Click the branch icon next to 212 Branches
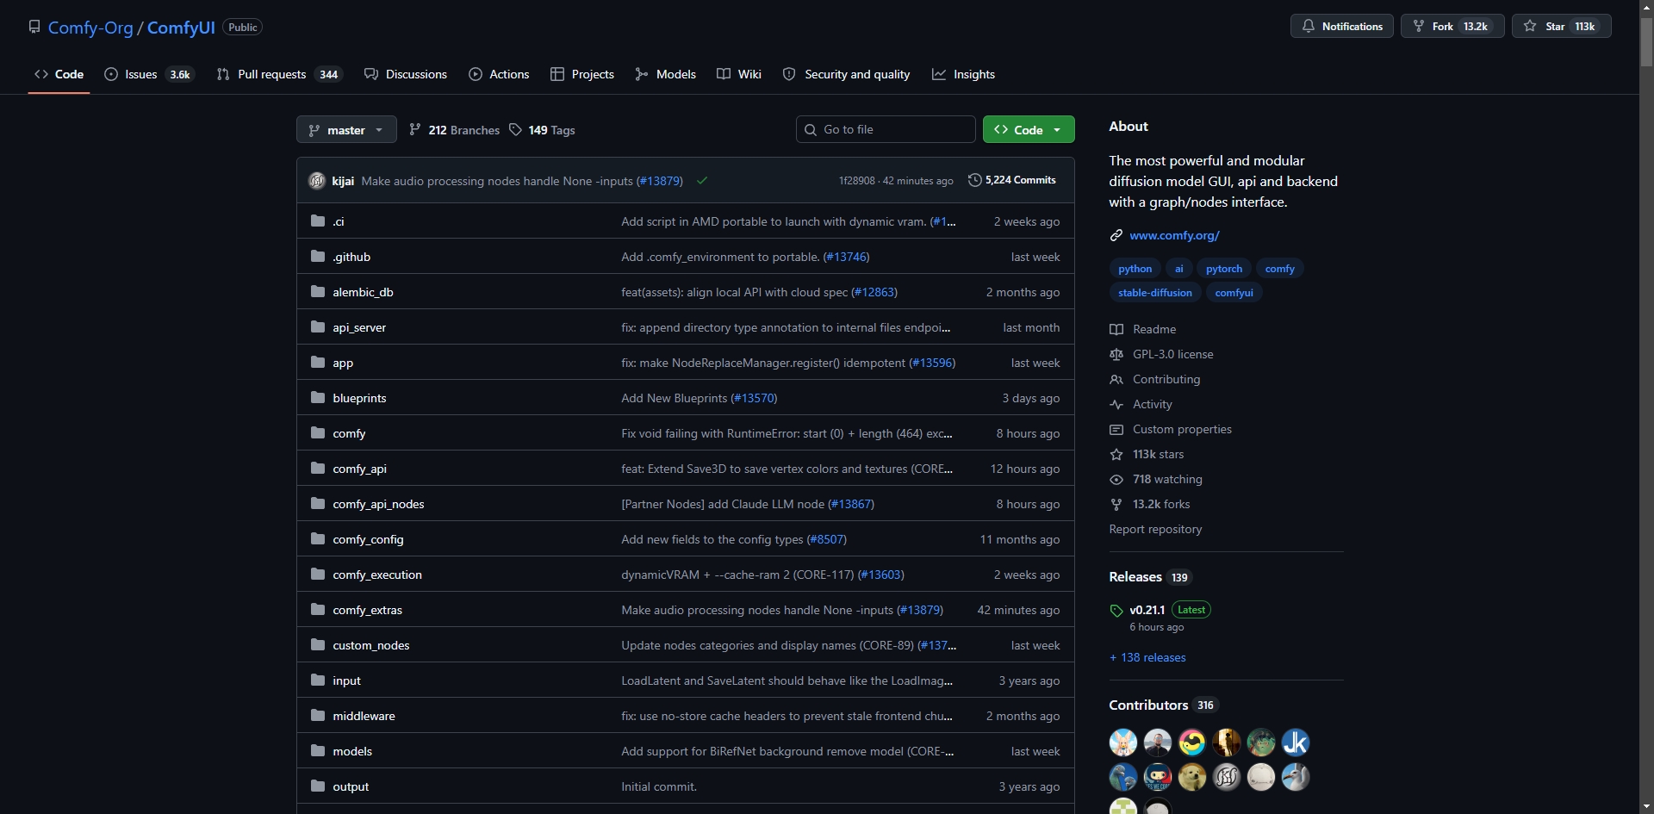 click(x=415, y=130)
